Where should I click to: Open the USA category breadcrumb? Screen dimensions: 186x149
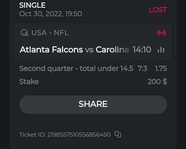click(39, 33)
